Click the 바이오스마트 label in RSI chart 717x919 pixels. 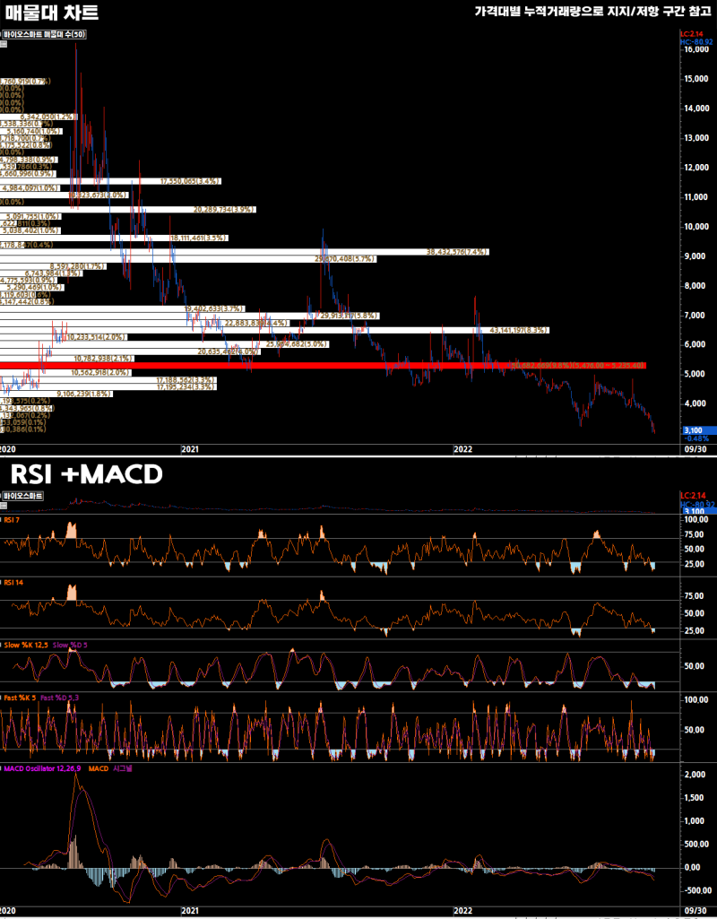(22, 496)
